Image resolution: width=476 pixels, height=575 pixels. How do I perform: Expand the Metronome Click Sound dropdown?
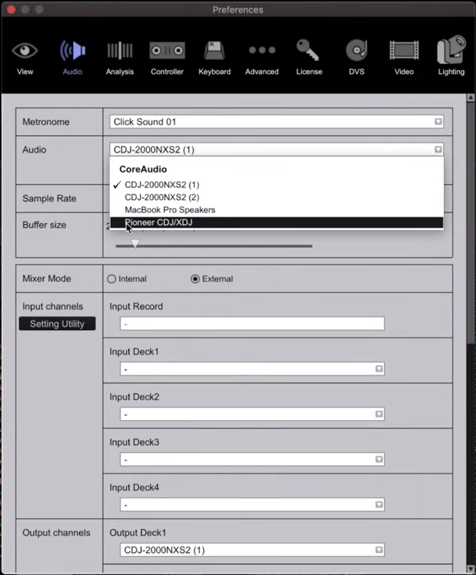pos(276,122)
